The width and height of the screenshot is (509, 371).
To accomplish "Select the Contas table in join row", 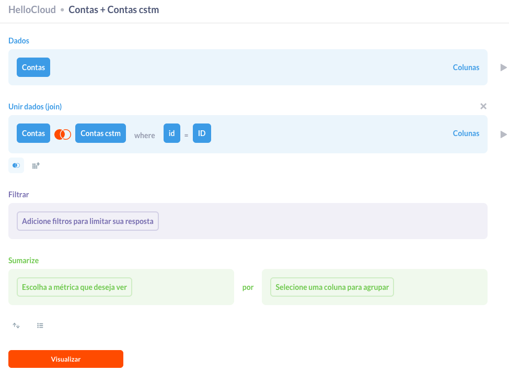I will tap(33, 133).
